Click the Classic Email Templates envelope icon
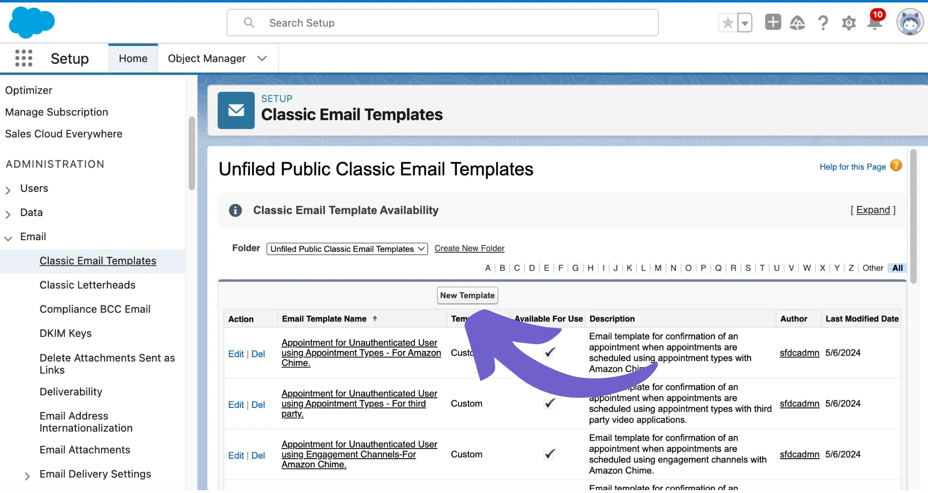Viewport: 928px width, 493px height. coord(236,110)
